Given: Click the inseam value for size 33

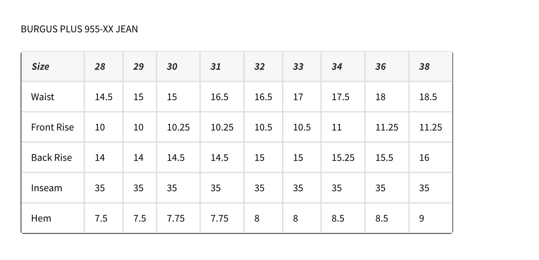Looking at the screenshot, I should [x=298, y=188].
